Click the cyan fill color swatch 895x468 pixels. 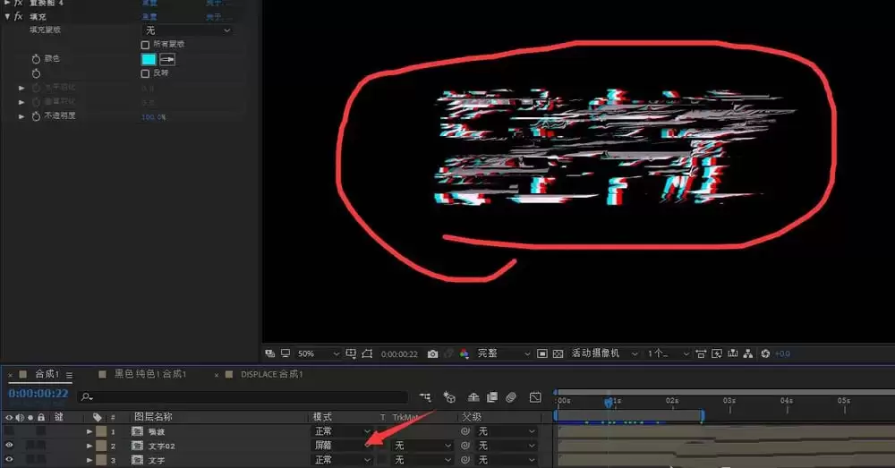(x=149, y=59)
